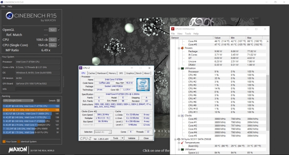Run the CPU (Single Core) benchmark
Image resolution: width=289 pixels, height=155 pixels.
pyautogui.click(x=53, y=45)
